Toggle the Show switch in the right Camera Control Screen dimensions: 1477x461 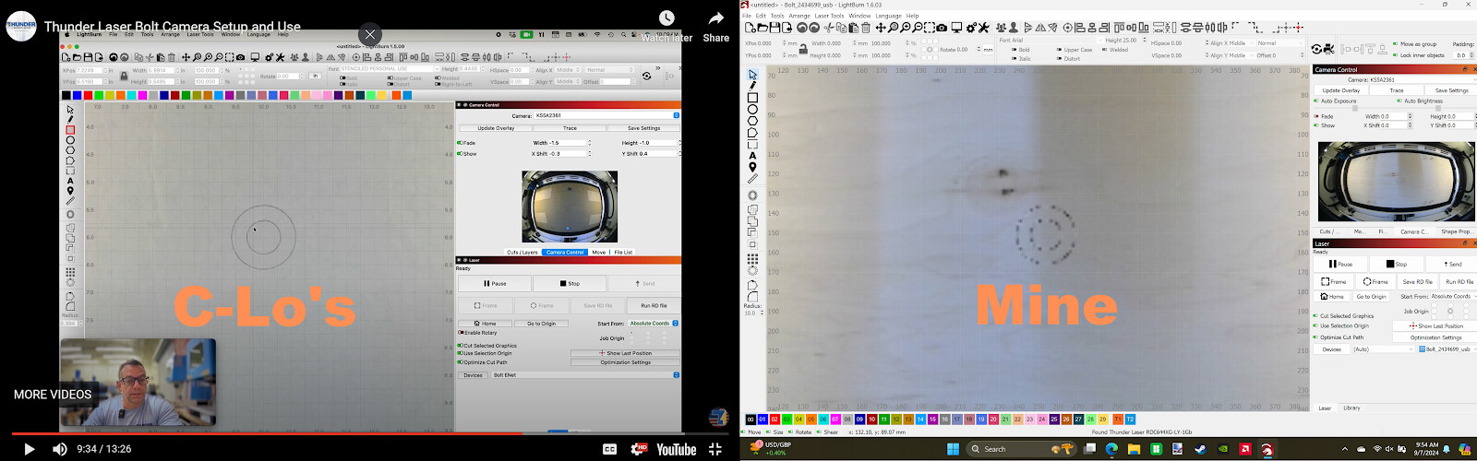1316,125
